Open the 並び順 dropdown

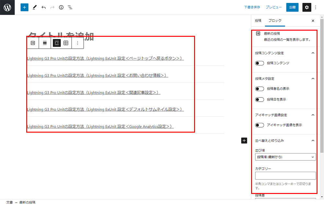285,157
